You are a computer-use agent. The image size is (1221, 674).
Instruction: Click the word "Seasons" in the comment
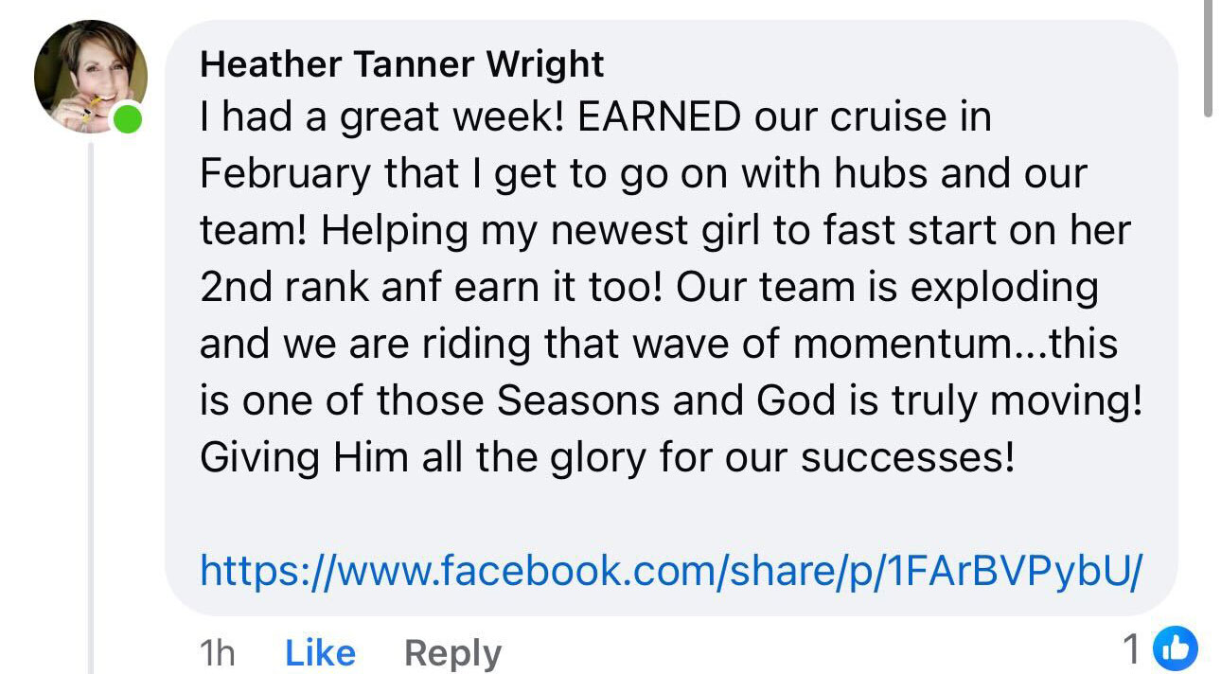coord(577,401)
